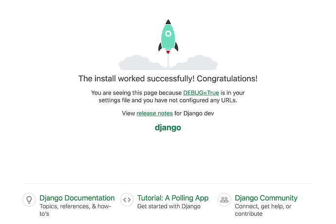336x224 pixels.
Task: Click the text 'settings file and you have not configured any URLs.'
Action: tap(168, 100)
